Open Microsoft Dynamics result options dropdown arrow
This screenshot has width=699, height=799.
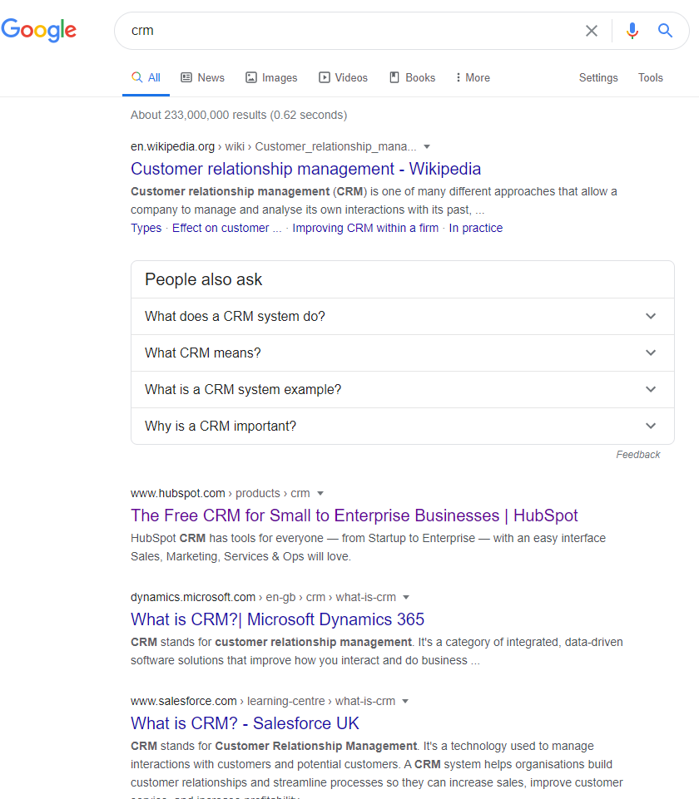point(406,597)
